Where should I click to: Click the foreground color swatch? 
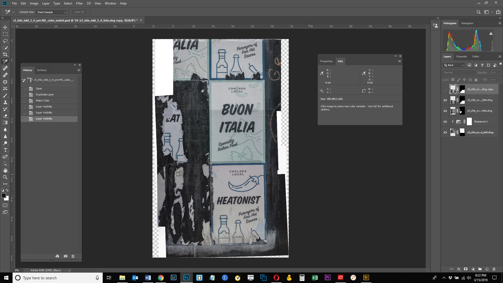(x=4, y=196)
